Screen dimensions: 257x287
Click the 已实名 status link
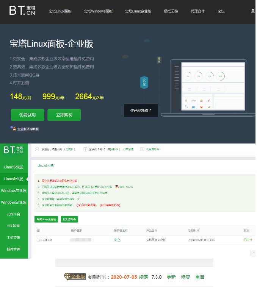[x=69, y=149]
